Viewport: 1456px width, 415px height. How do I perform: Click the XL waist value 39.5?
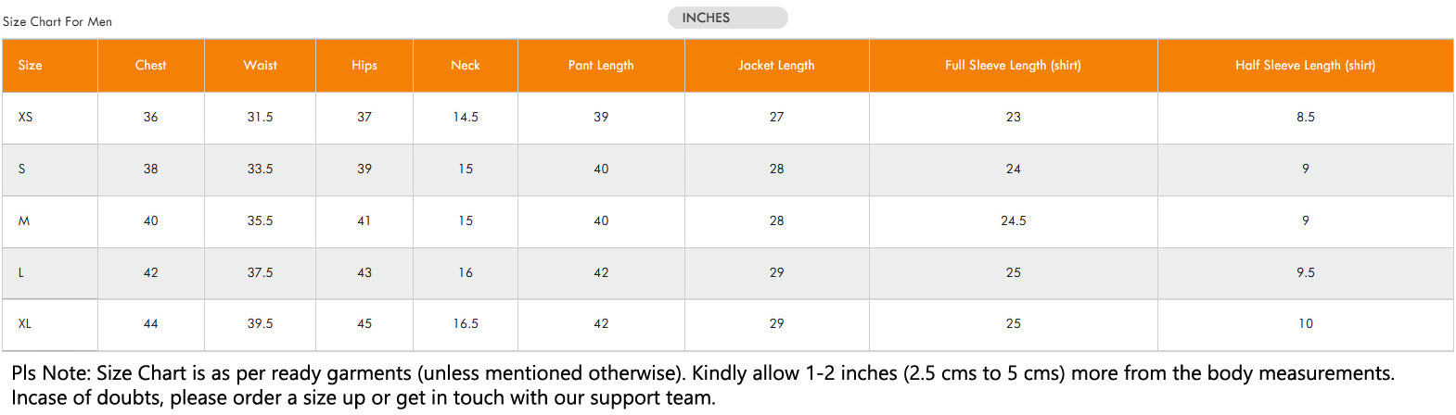[260, 323]
